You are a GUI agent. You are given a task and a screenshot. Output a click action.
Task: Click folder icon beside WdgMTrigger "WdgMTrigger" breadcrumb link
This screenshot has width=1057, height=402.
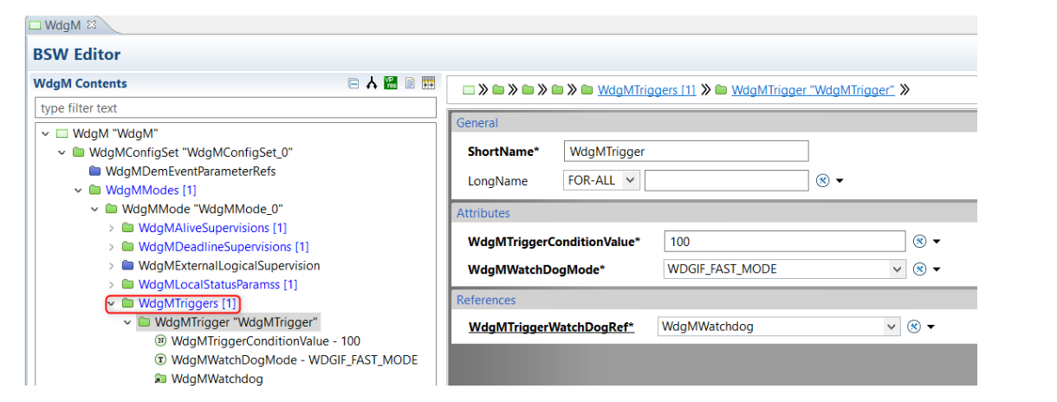(721, 90)
